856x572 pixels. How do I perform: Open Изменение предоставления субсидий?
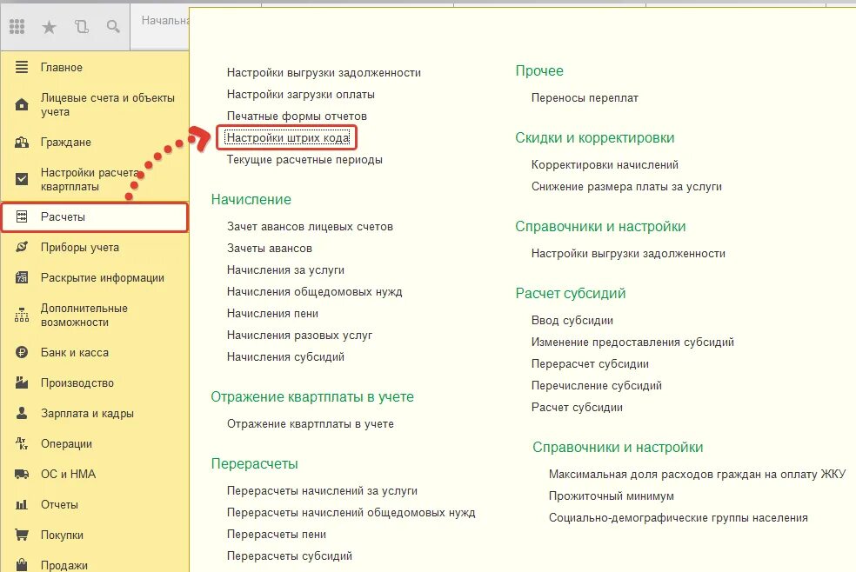(632, 343)
